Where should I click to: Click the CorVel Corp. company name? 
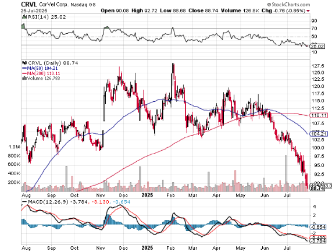pos(53,5)
